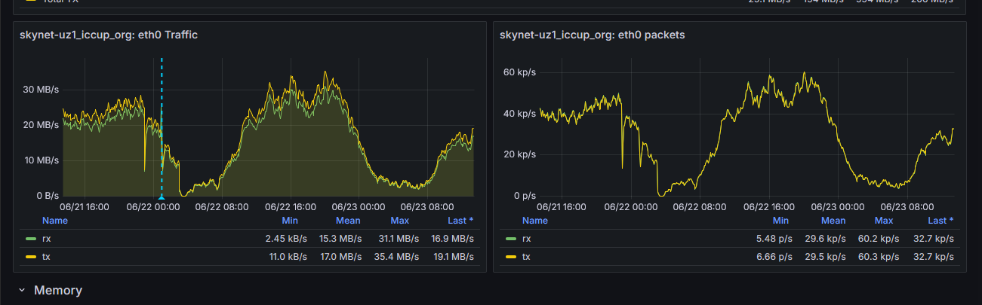Image resolution: width=982 pixels, height=305 pixels.
Task: Sort packets legend by Min column
Action: [780, 221]
